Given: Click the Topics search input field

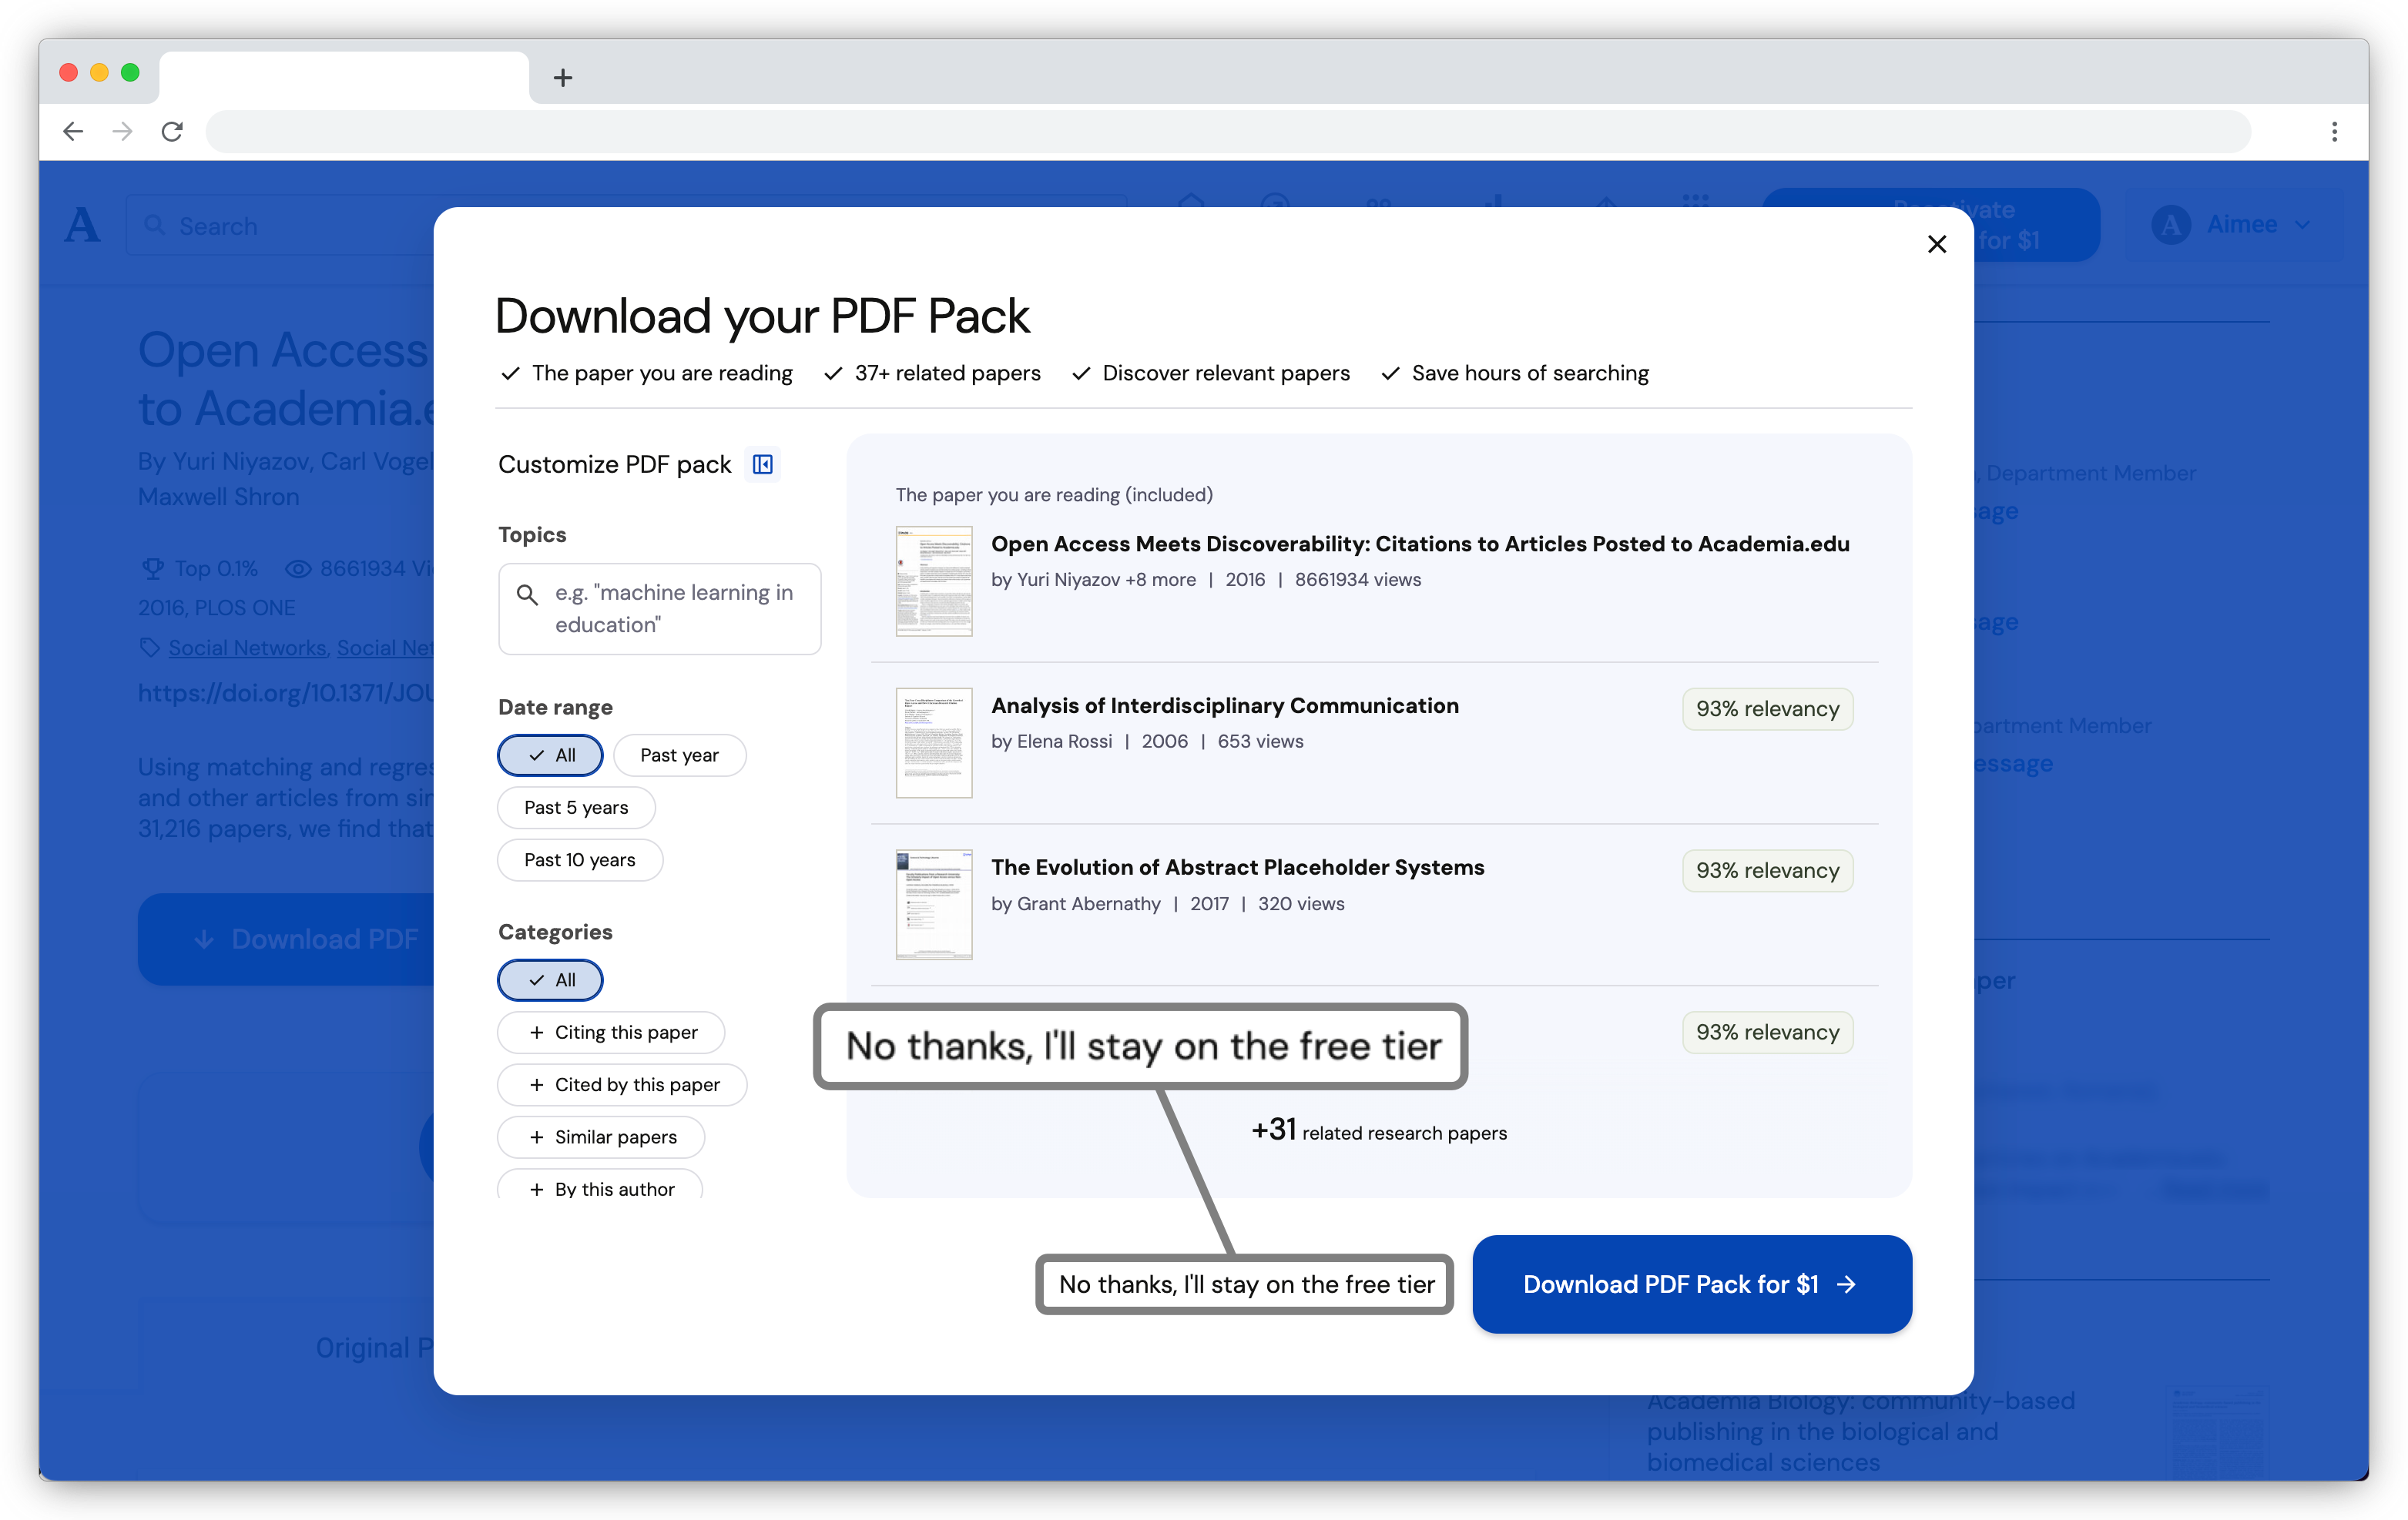Looking at the screenshot, I should (x=660, y=608).
